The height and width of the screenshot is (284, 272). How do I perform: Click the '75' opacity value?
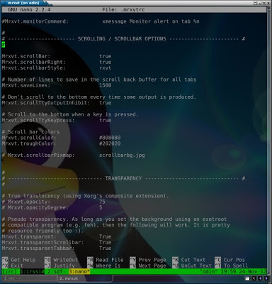point(102,202)
